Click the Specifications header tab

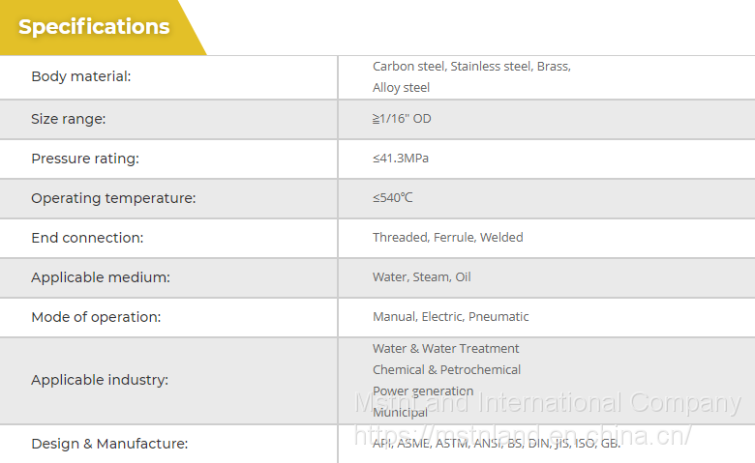pyautogui.click(x=94, y=27)
